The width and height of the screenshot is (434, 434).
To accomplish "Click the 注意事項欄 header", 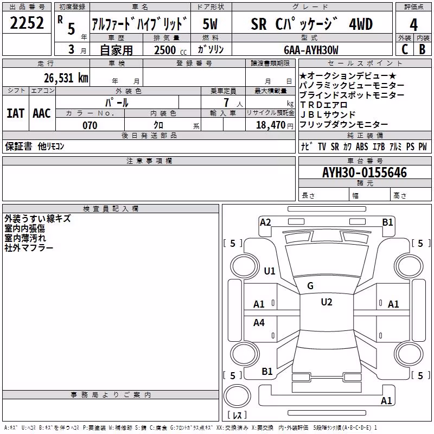I will 149,161.
